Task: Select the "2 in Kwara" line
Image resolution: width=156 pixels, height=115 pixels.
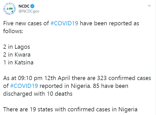Action: [17, 55]
